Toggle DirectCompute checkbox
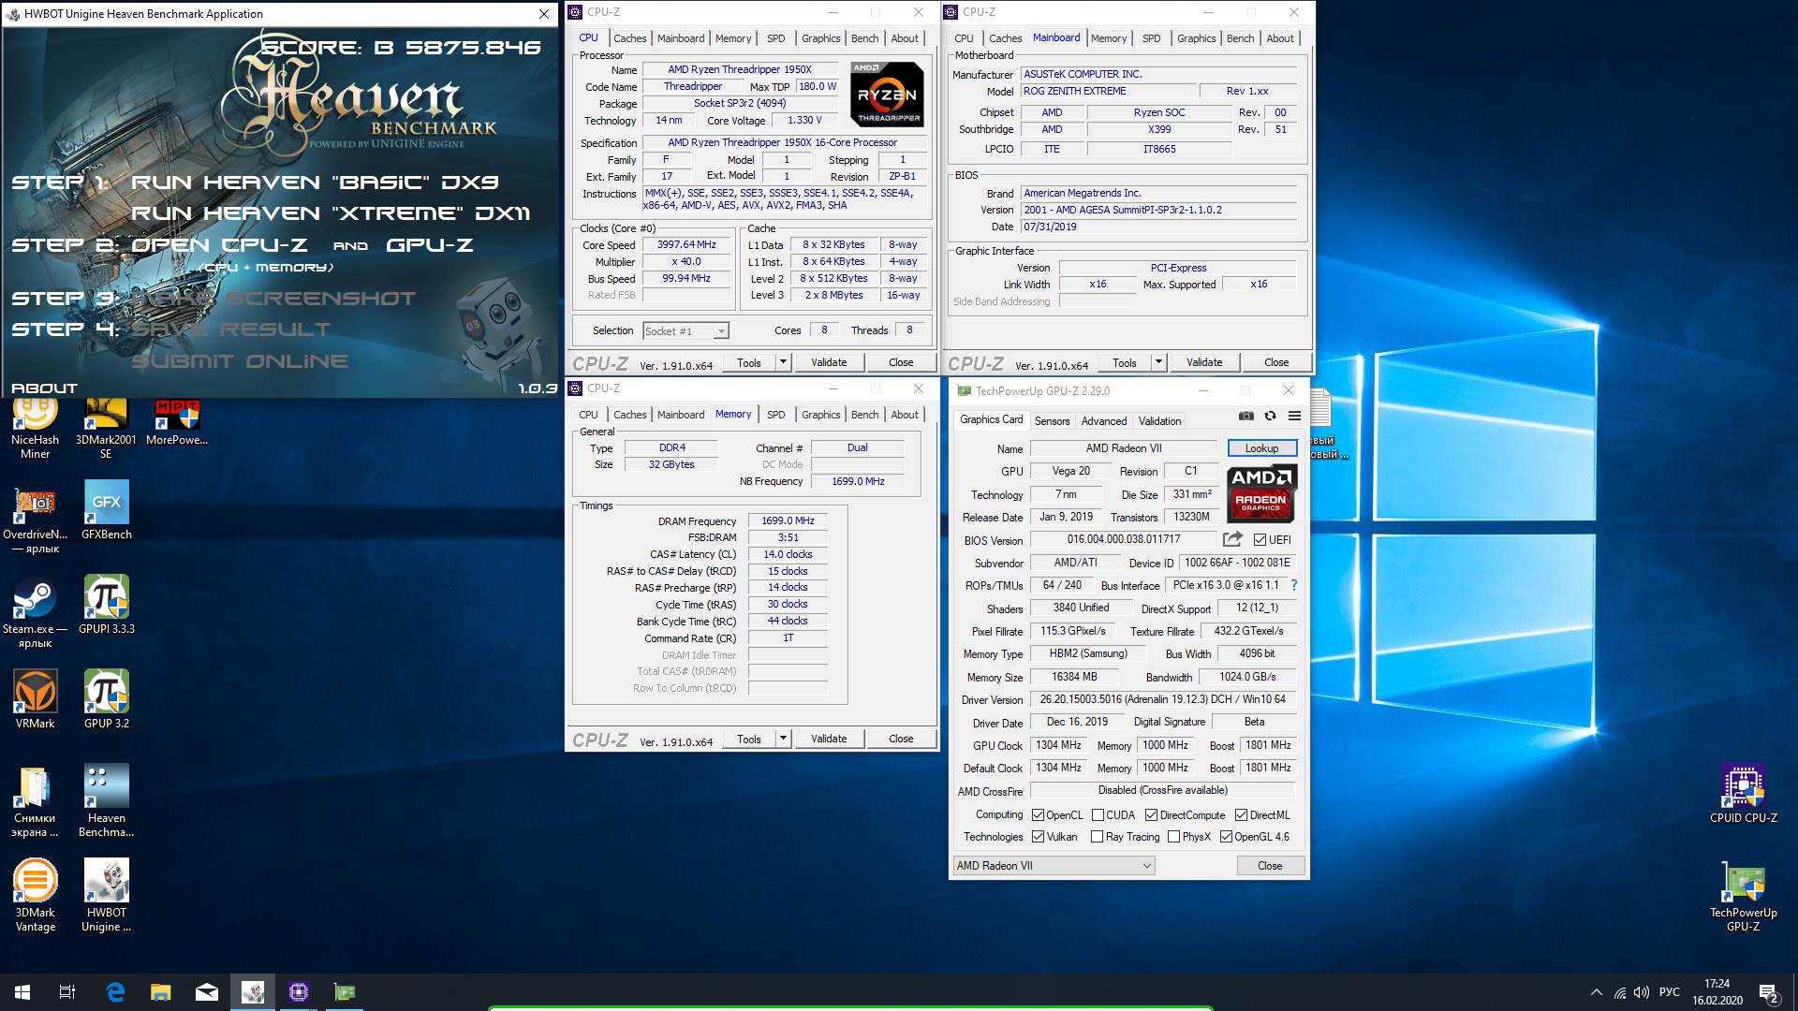Screen dimensions: 1798x1011 (x=1152, y=815)
